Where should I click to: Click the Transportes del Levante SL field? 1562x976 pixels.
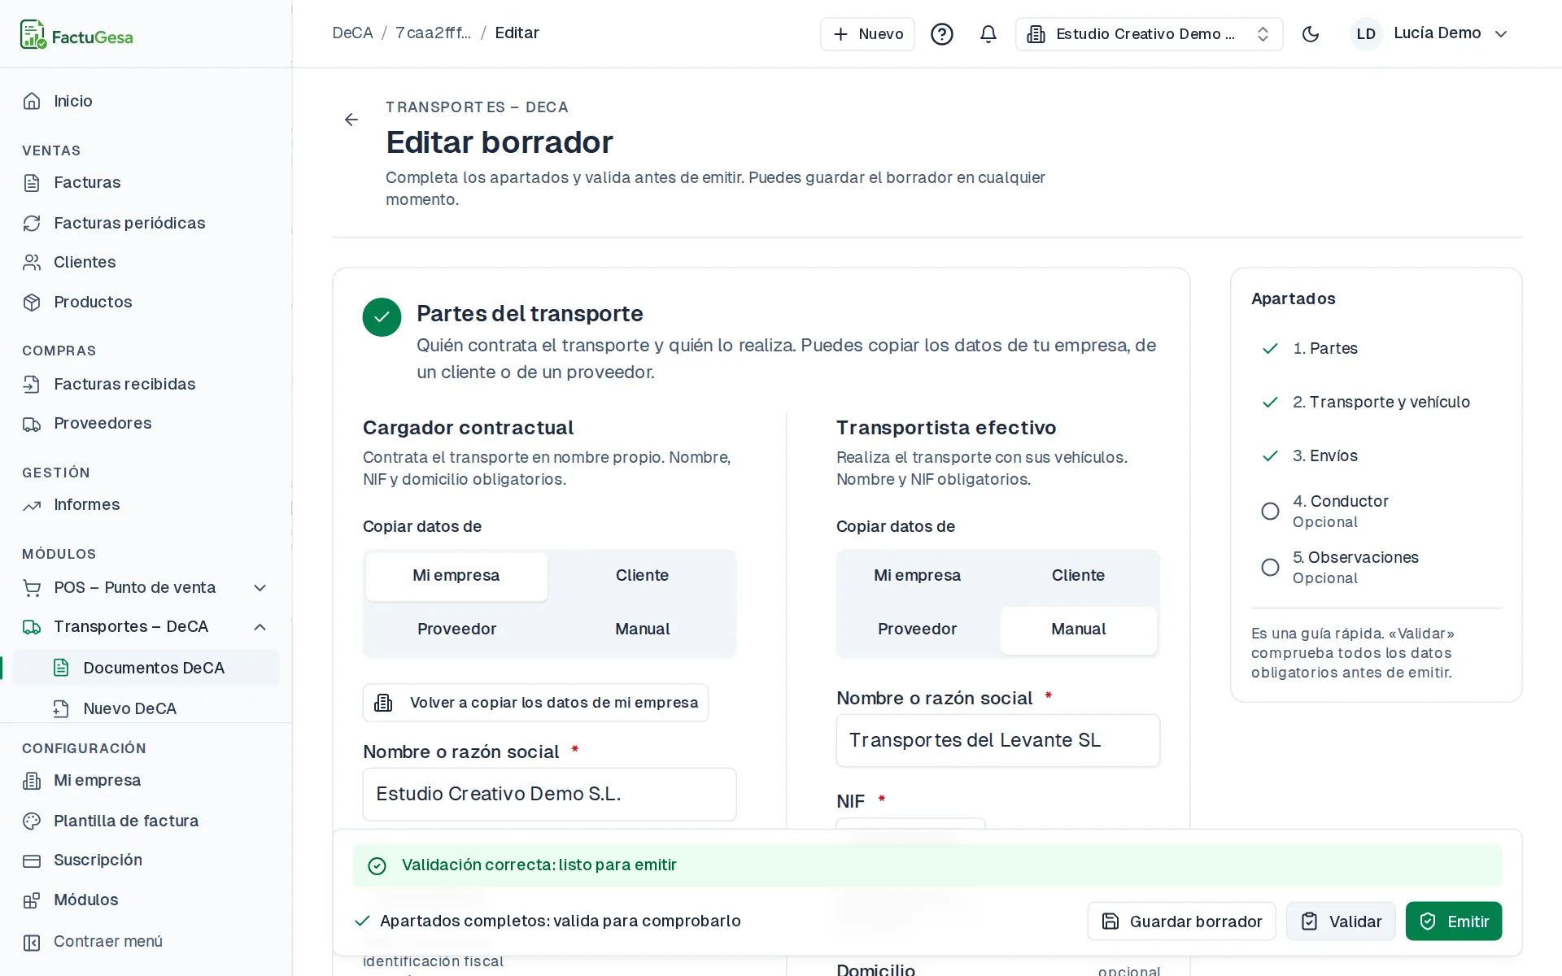998,741
